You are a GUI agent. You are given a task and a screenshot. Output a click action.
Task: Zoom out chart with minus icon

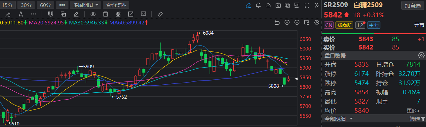[x=297, y=22]
